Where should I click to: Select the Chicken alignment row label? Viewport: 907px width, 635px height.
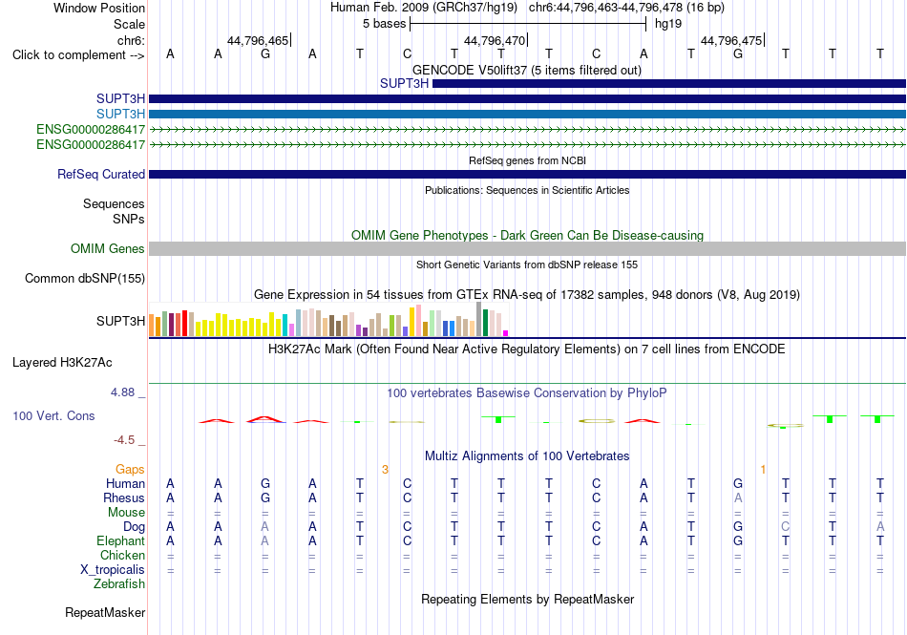coord(122,555)
